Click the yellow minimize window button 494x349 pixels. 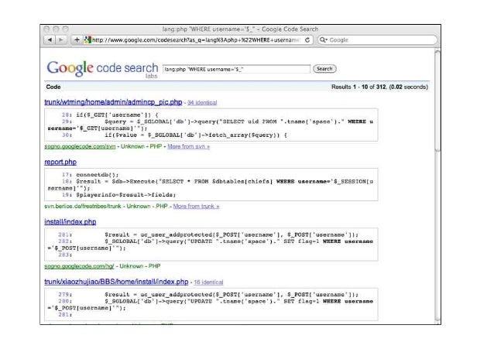tap(56, 29)
